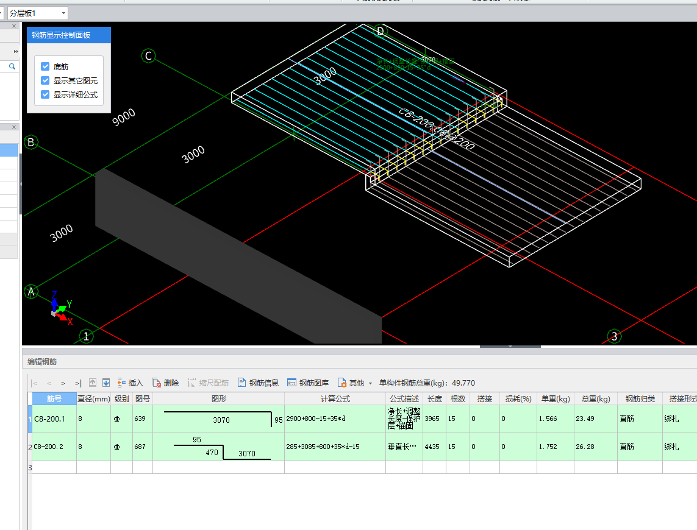Viewport: 697px width, 530px height.
Task: Click shape number 687 cell
Action: click(x=143, y=447)
